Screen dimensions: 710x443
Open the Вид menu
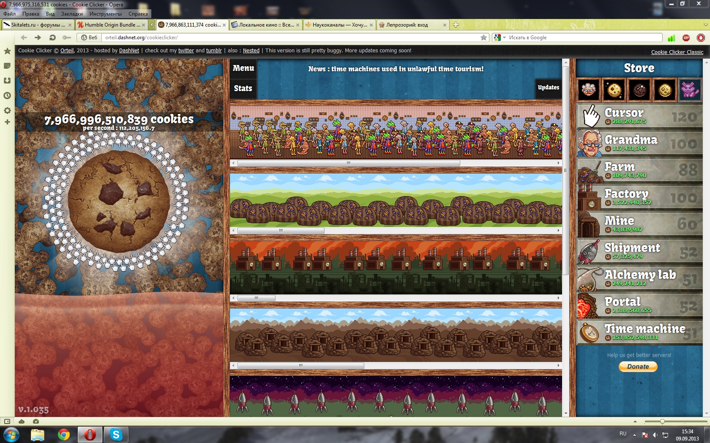[x=50, y=14]
